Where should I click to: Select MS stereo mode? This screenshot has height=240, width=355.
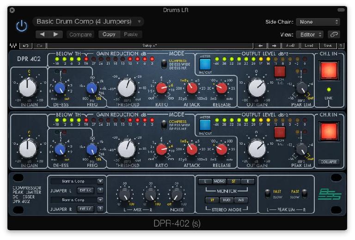click(x=241, y=200)
